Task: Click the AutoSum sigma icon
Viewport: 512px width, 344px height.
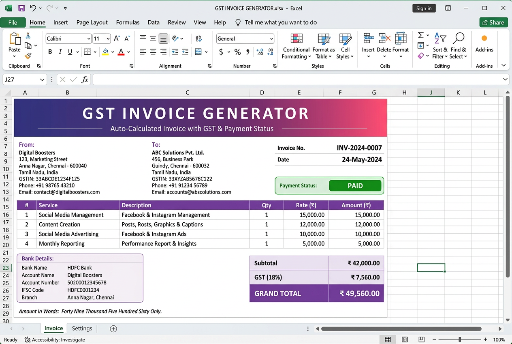Action: pyautogui.click(x=421, y=35)
